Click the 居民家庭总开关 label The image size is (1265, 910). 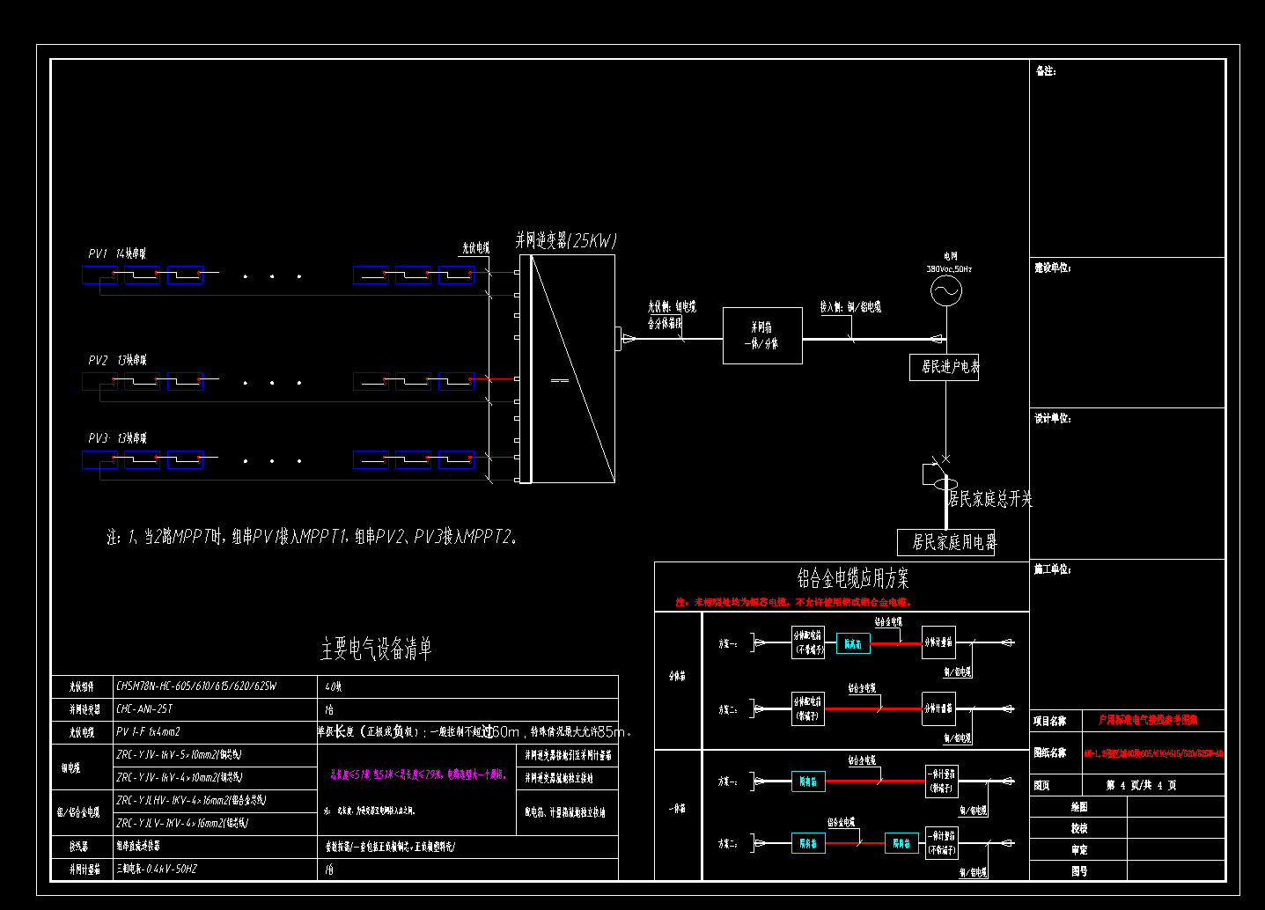click(x=990, y=499)
